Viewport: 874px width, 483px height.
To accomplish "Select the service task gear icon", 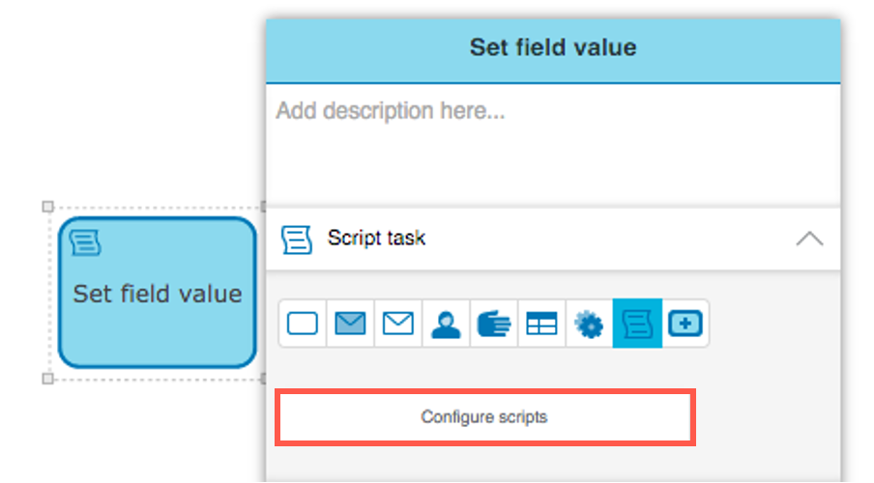I will point(589,324).
